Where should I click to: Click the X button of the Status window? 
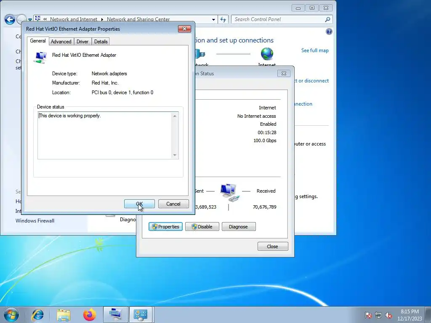coord(284,73)
